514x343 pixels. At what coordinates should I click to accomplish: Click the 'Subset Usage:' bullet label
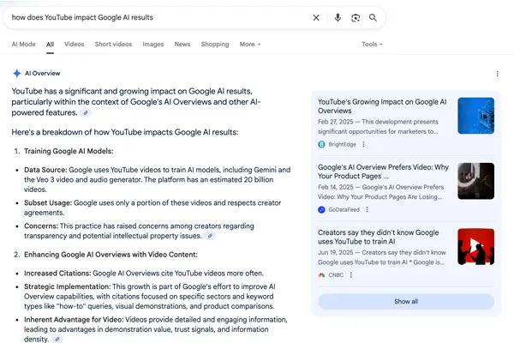coord(48,203)
